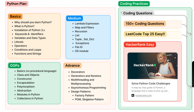Select 'Why should you learn Python?' item
This screenshot has width=194, height=112.
click(x=33, y=22)
